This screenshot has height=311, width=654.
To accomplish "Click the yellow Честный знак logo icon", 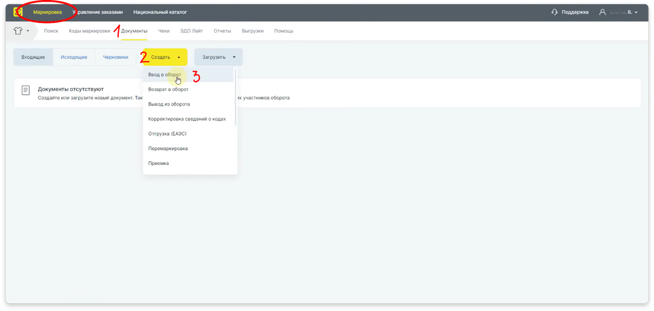I will 18,12.
